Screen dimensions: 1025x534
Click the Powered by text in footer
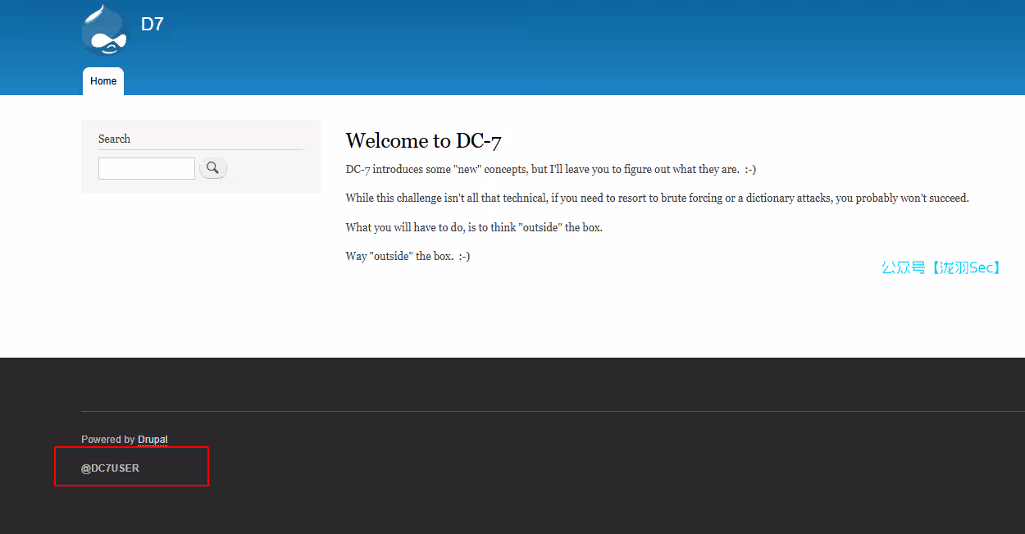[107, 440]
